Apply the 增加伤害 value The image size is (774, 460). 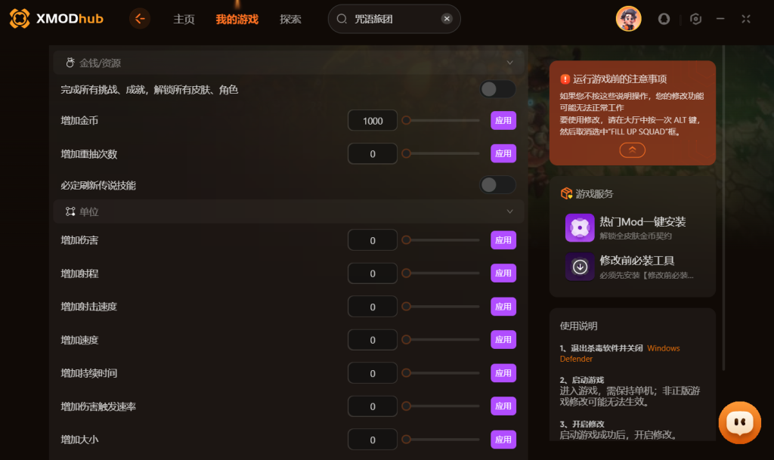(503, 240)
